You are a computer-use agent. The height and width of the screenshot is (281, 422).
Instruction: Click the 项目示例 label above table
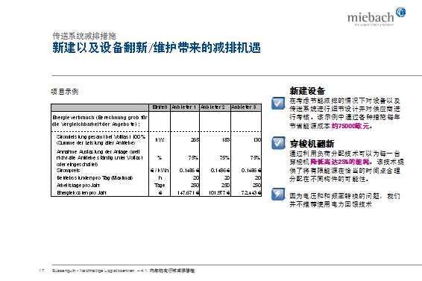point(65,92)
